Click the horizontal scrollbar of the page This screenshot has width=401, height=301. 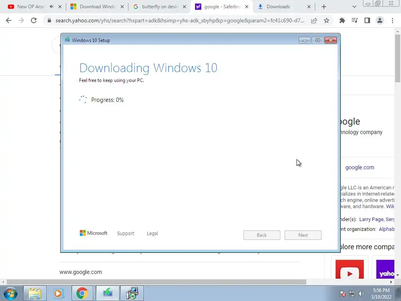pyautogui.click(x=156, y=282)
